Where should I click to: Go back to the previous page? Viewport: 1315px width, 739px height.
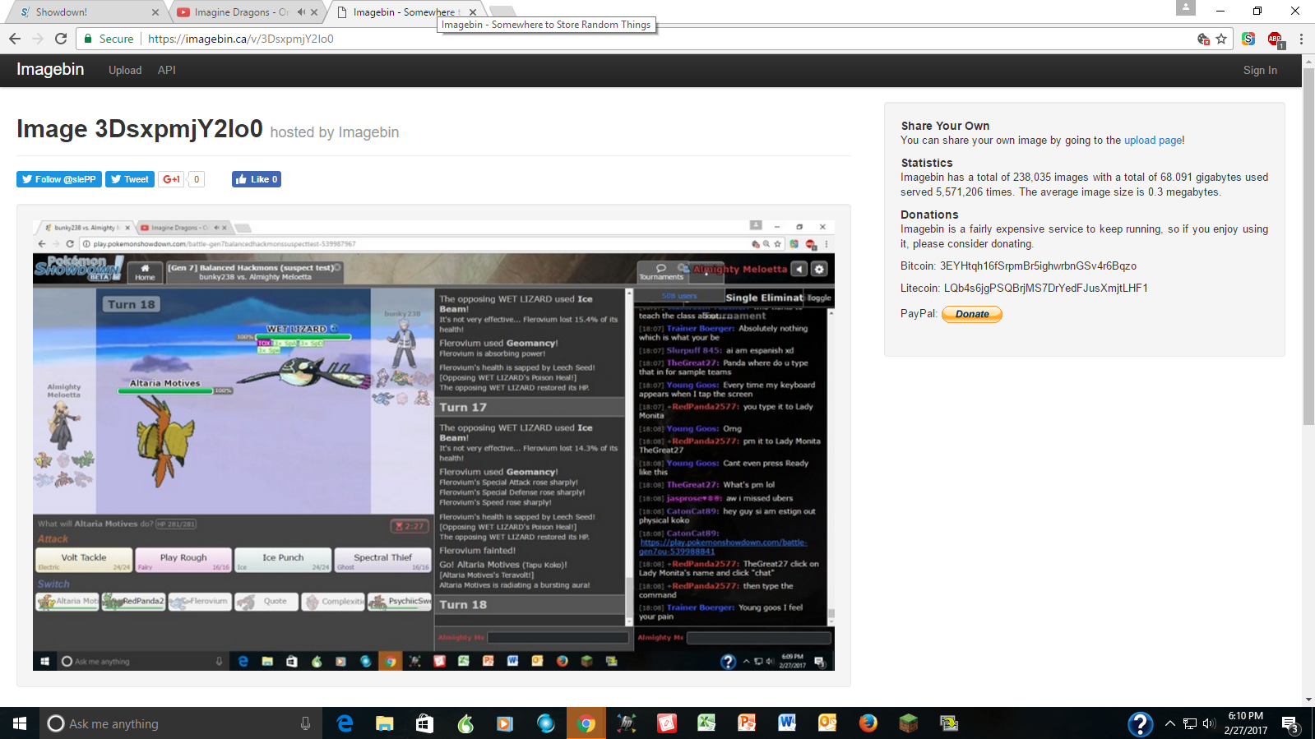tap(15, 39)
